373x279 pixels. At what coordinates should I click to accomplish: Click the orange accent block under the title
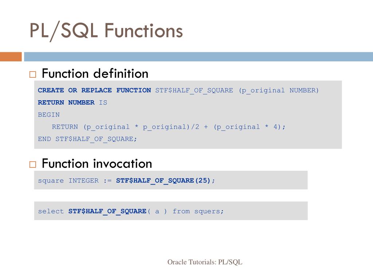(11, 57)
